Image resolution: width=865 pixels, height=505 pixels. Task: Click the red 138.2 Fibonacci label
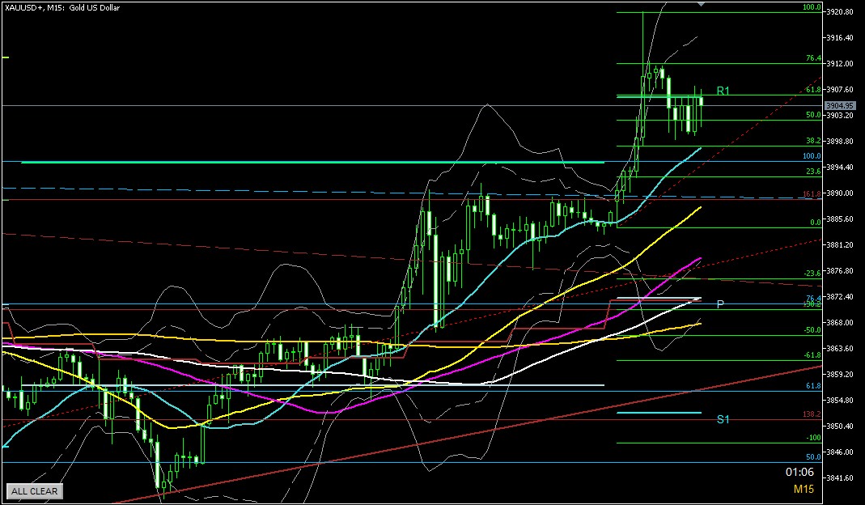(x=812, y=414)
